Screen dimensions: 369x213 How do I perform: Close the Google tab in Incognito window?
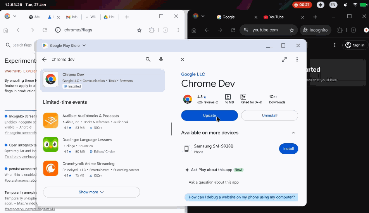pos(256,17)
